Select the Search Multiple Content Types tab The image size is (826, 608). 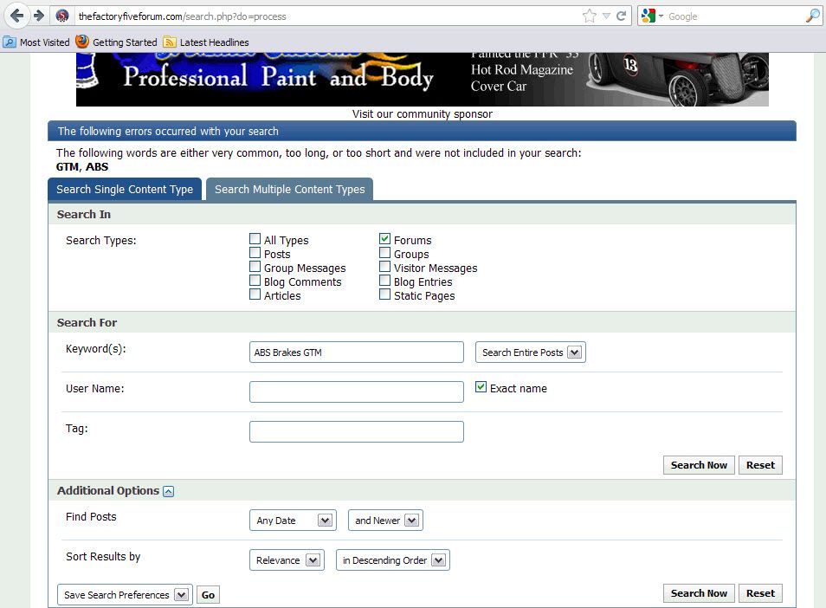point(290,189)
